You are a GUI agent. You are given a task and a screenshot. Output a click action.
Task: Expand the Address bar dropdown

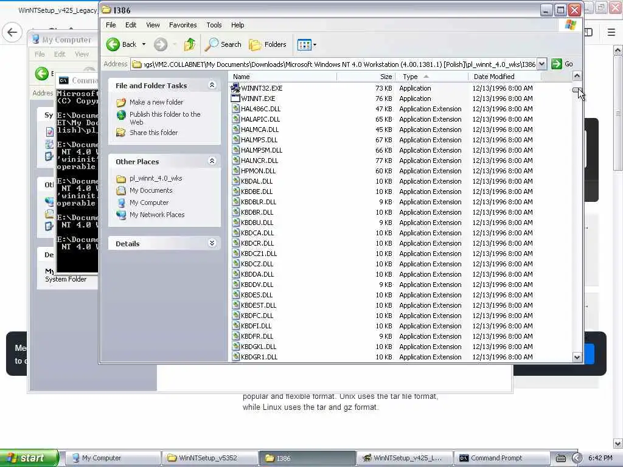tap(541, 64)
